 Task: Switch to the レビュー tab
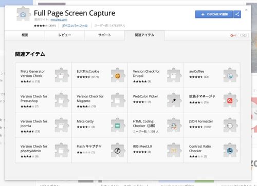click(65, 35)
